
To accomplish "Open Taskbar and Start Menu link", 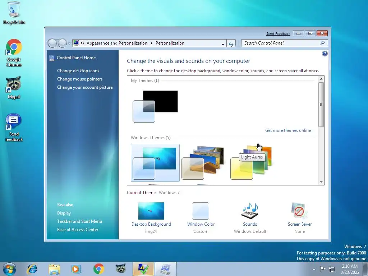I will click(x=79, y=221).
